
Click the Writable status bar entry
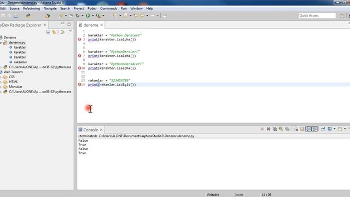point(213,195)
